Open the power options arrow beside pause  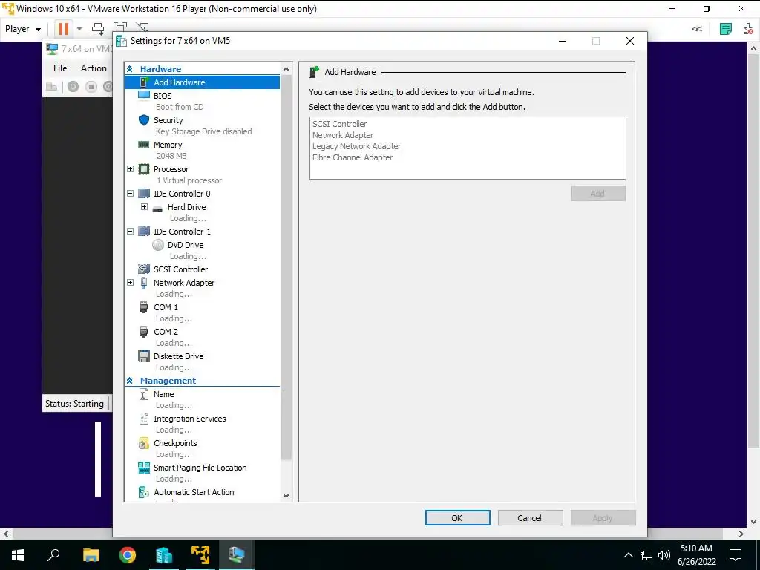79,29
